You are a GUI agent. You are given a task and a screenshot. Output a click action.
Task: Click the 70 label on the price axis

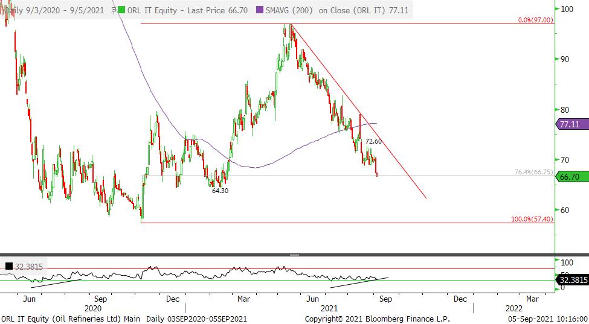click(x=565, y=160)
